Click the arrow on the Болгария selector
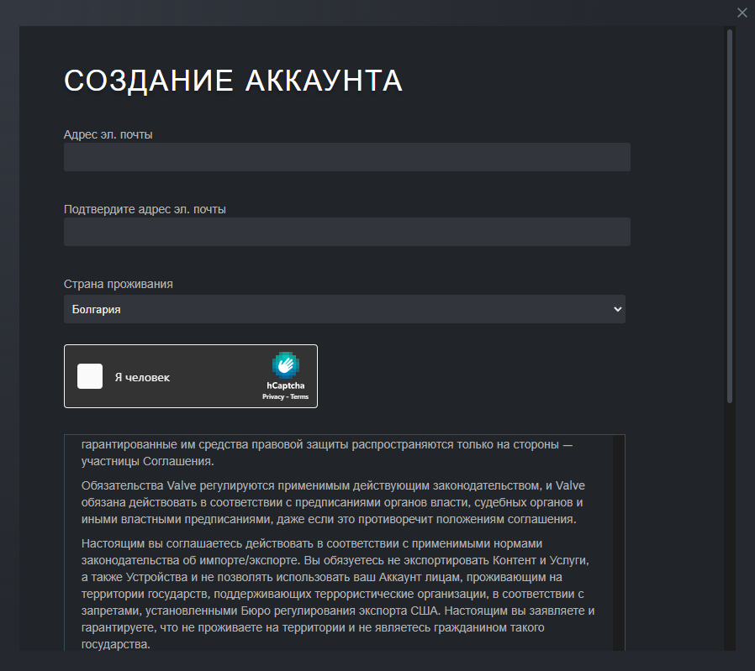Viewport: 755px width, 671px height. (618, 309)
